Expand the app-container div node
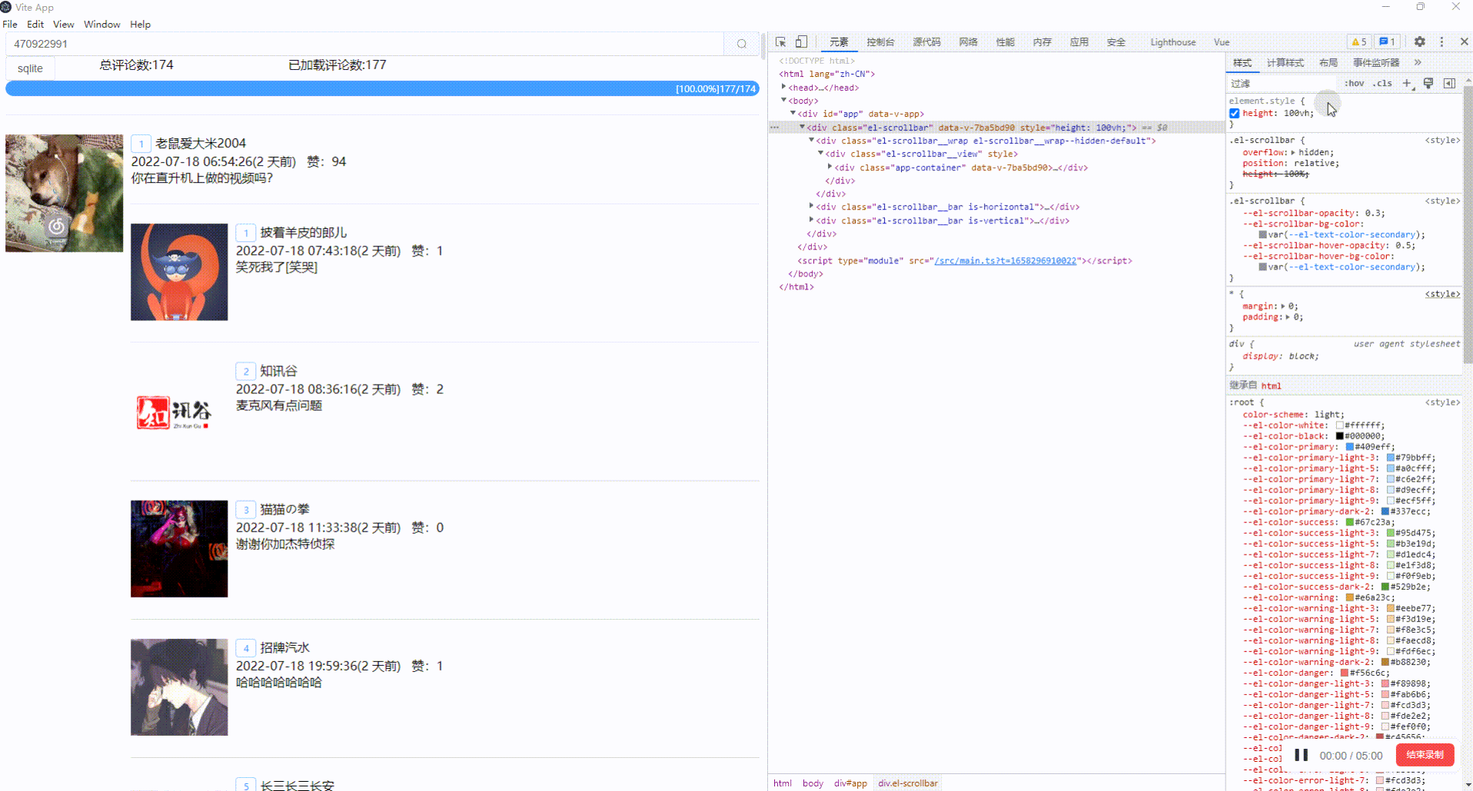Screen dimensions: 1473x791 830,167
